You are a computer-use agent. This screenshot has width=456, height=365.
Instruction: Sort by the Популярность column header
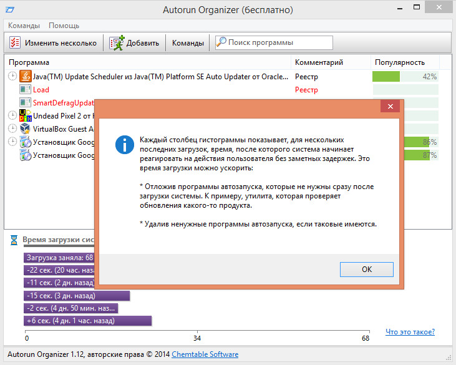[x=405, y=62]
